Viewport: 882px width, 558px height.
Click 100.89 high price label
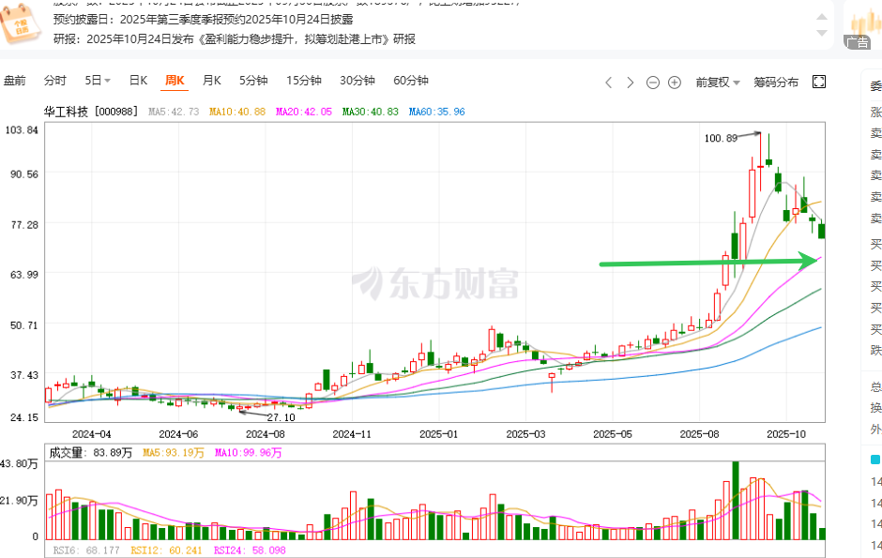(x=721, y=138)
